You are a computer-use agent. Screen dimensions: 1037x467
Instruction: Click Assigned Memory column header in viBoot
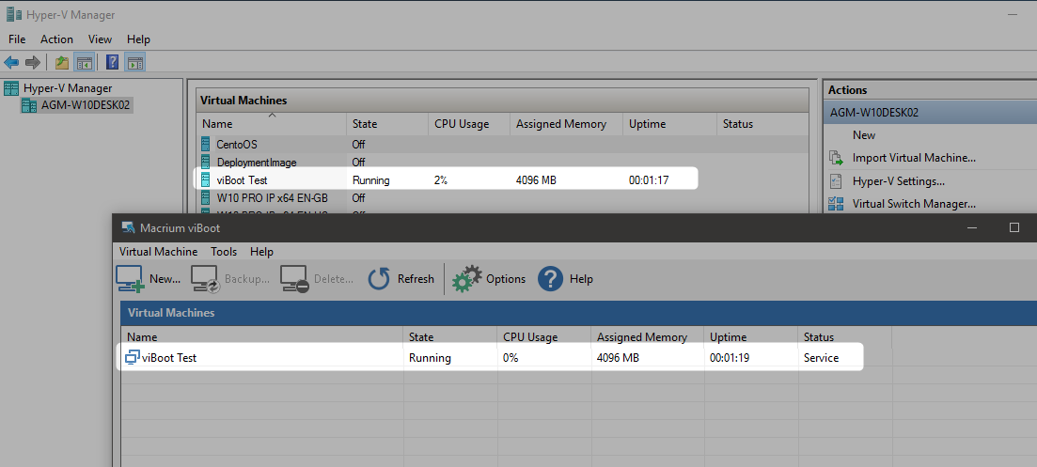[648, 337]
